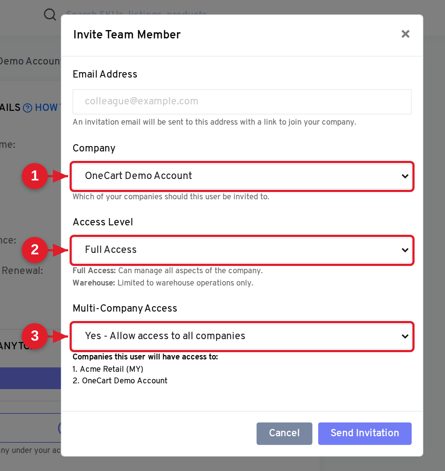Open the Company dropdown
The image size is (445, 471).
[x=242, y=176]
